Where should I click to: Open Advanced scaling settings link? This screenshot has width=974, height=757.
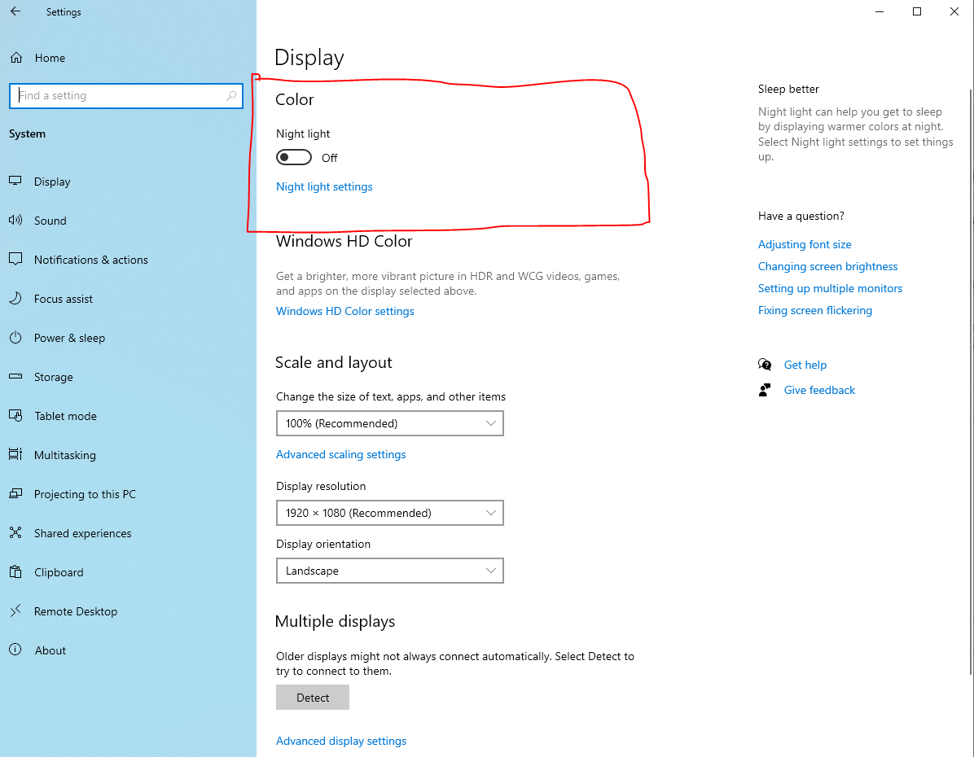pyautogui.click(x=340, y=454)
